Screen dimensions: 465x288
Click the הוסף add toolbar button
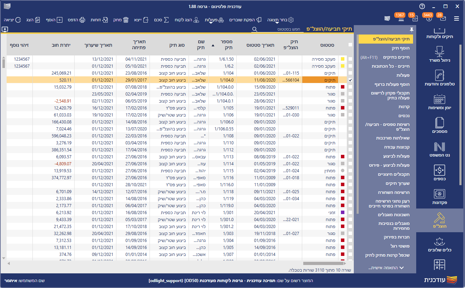tap(54, 20)
